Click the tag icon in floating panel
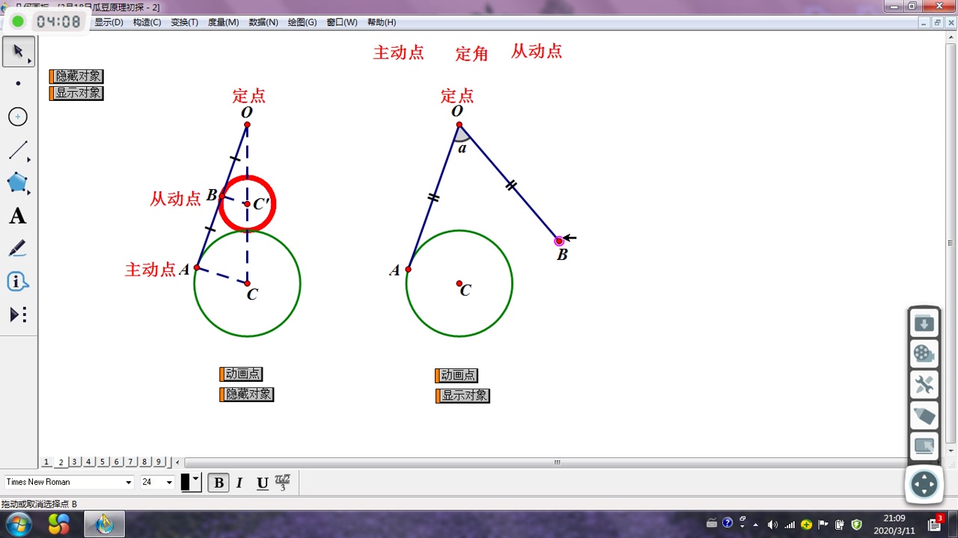This screenshot has height=538, width=958. click(924, 415)
